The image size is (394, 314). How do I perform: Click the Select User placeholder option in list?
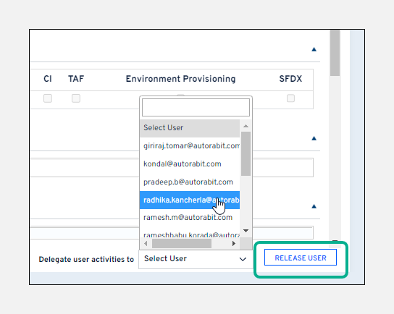pos(190,128)
